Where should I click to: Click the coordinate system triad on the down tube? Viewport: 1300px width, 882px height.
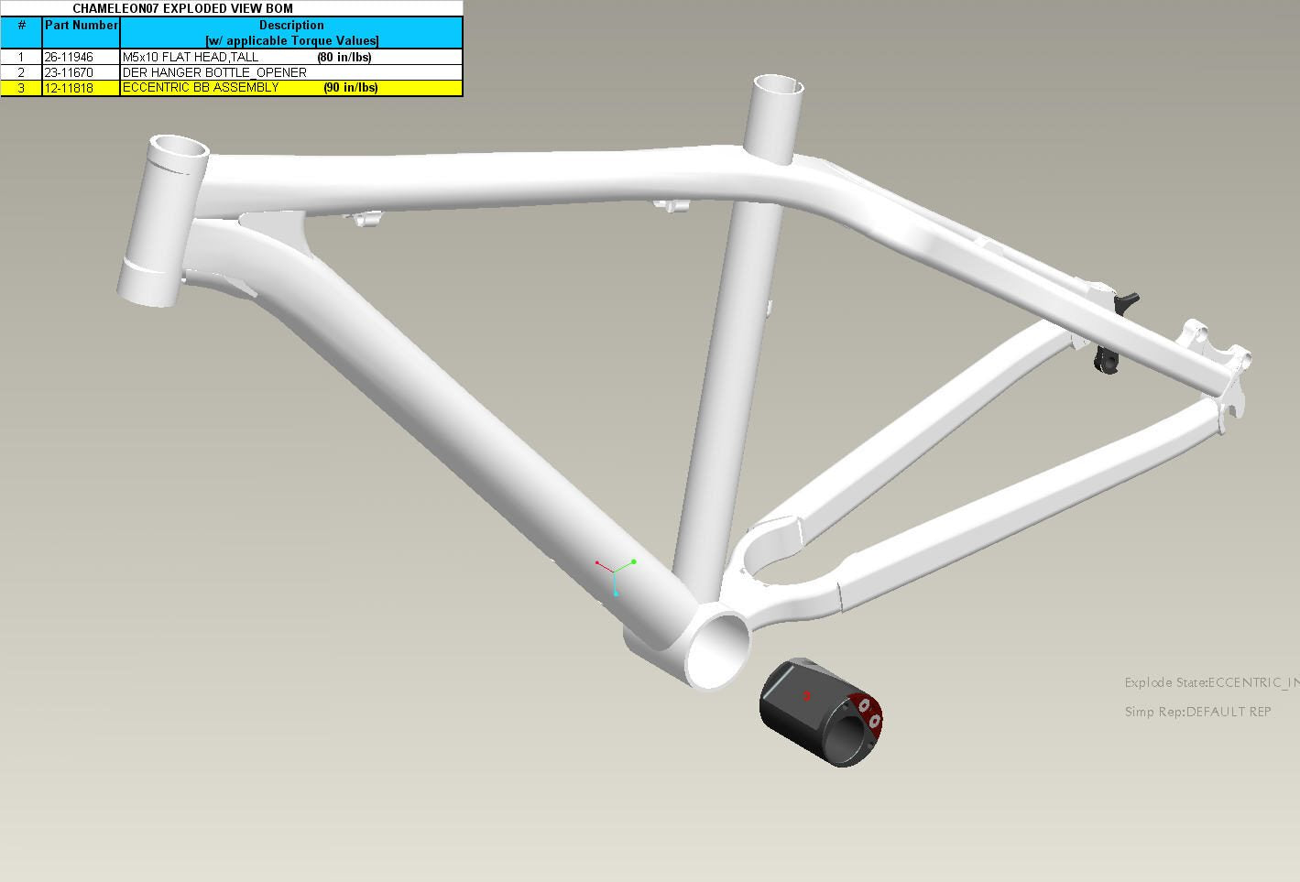click(x=615, y=574)
